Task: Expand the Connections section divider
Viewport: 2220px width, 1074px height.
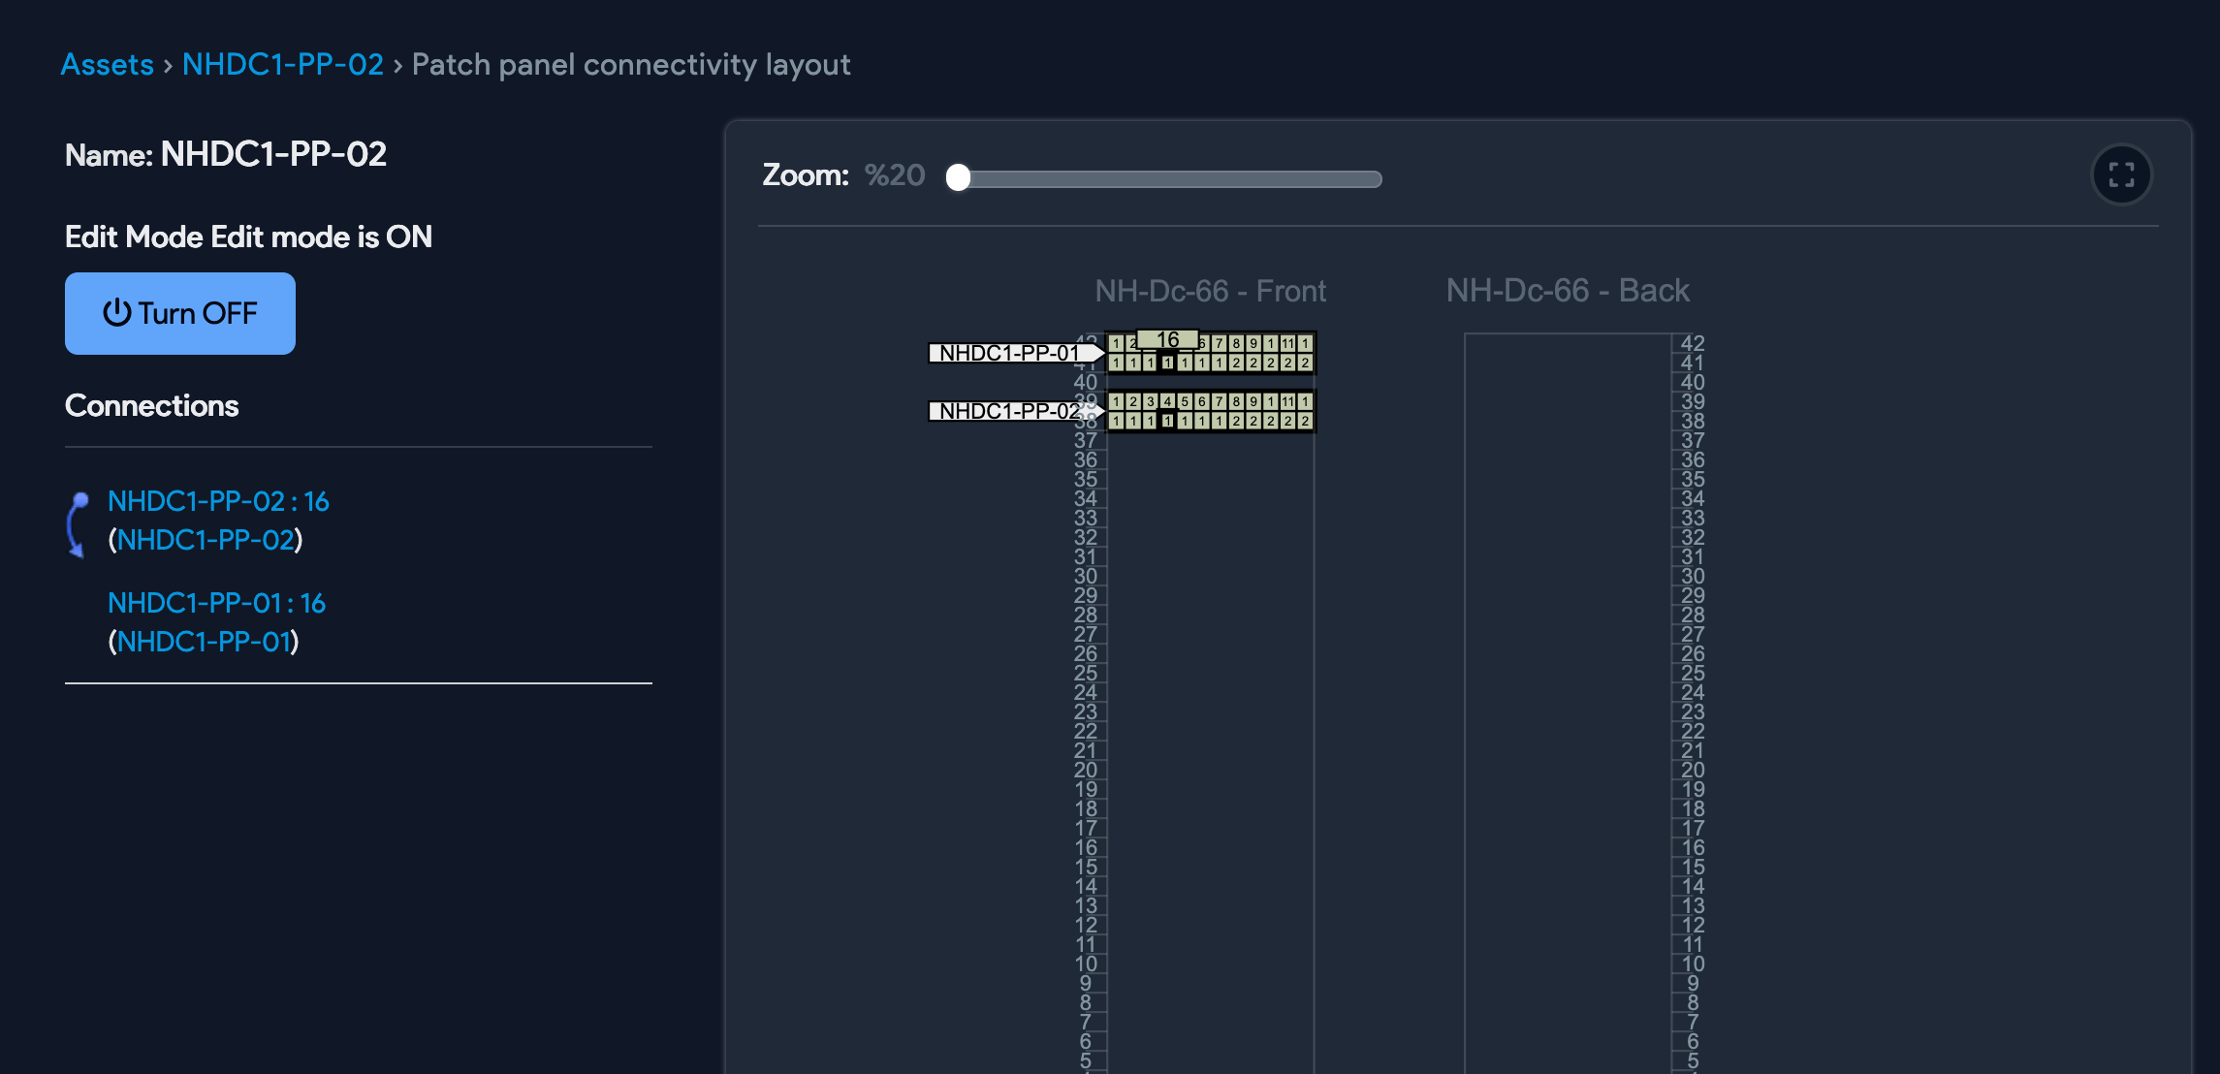Action: [x=357, y=446]
